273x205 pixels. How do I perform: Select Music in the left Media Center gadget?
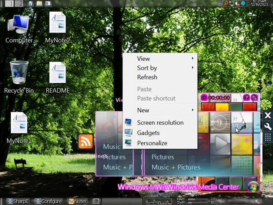click(112, 147)
